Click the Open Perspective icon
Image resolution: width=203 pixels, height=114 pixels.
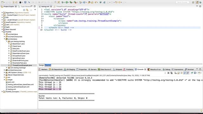[193, 2]
